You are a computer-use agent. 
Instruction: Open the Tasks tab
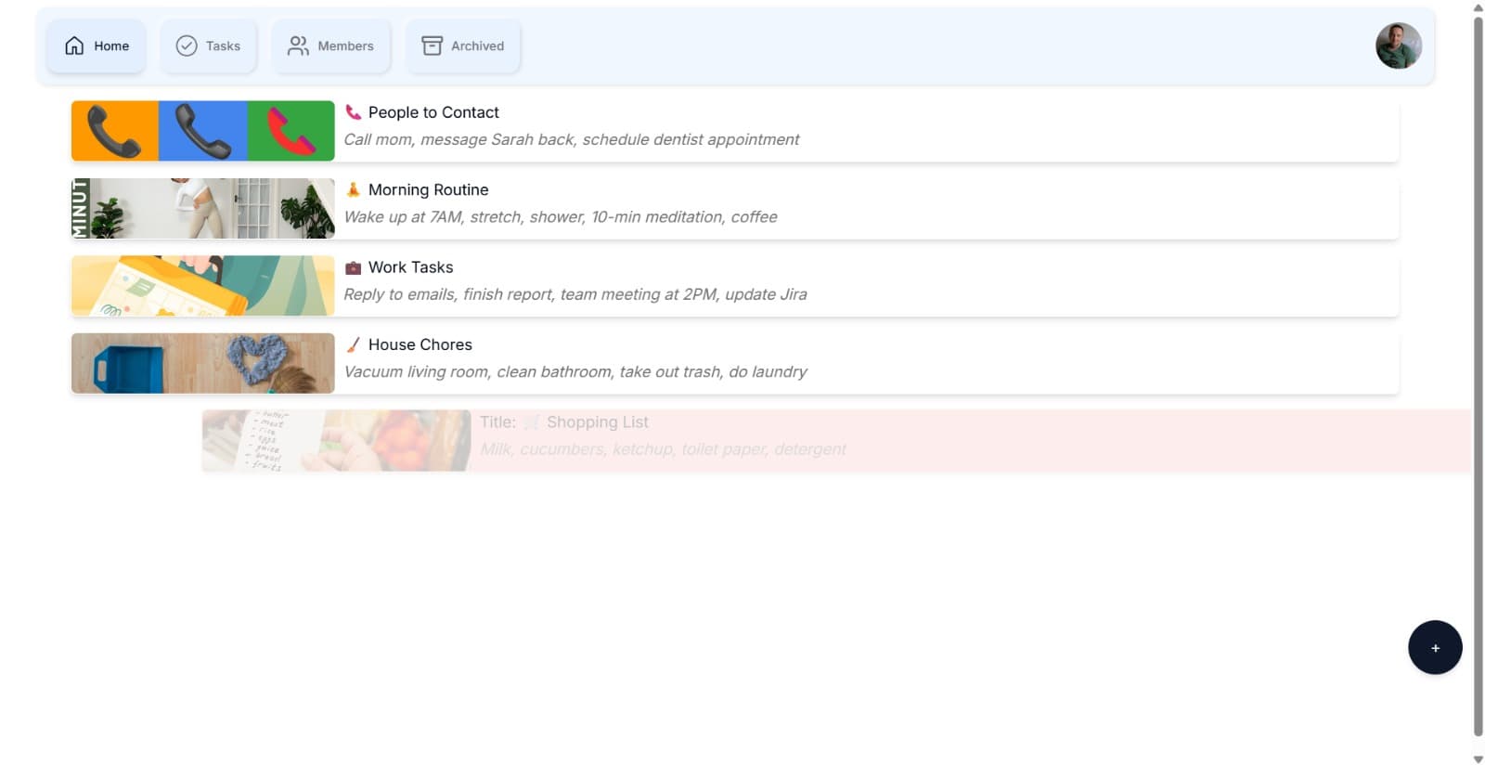pos(209,45)
